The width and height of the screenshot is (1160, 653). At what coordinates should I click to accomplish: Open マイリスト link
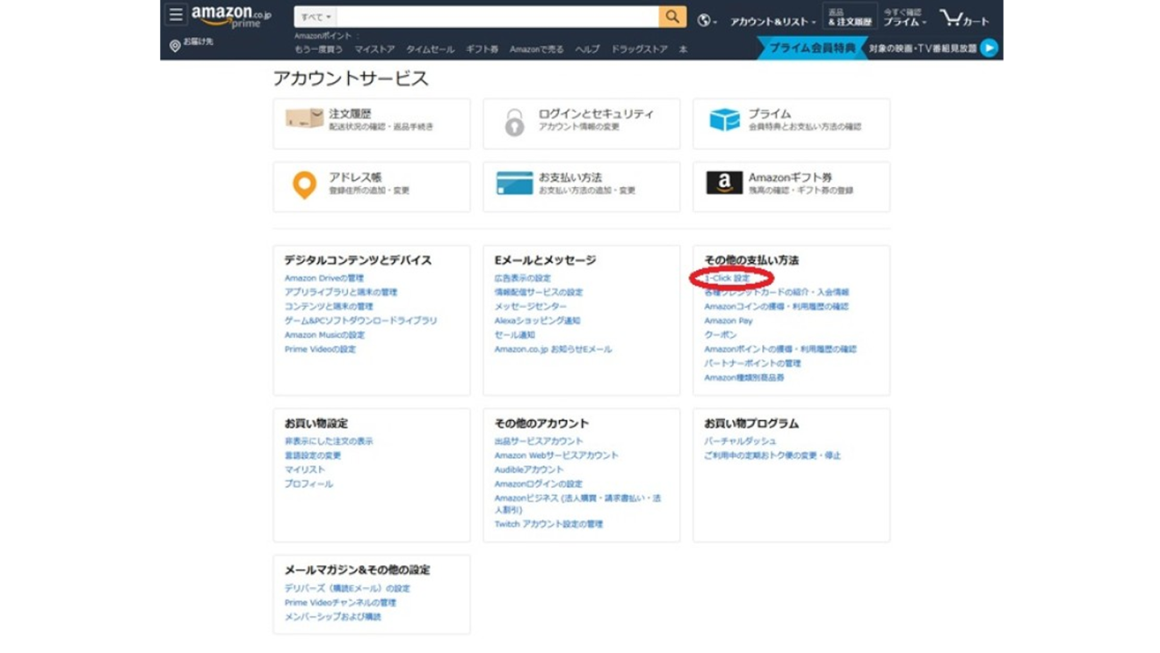305,469
